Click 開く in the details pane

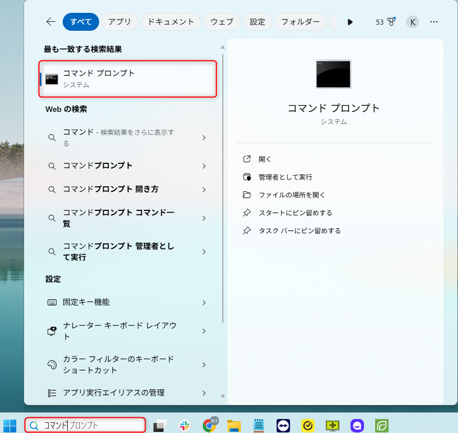(265, 159)
